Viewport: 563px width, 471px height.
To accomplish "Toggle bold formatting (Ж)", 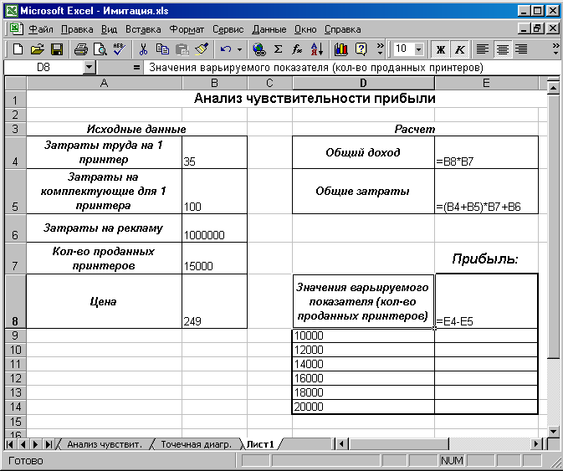I will 441,49.
